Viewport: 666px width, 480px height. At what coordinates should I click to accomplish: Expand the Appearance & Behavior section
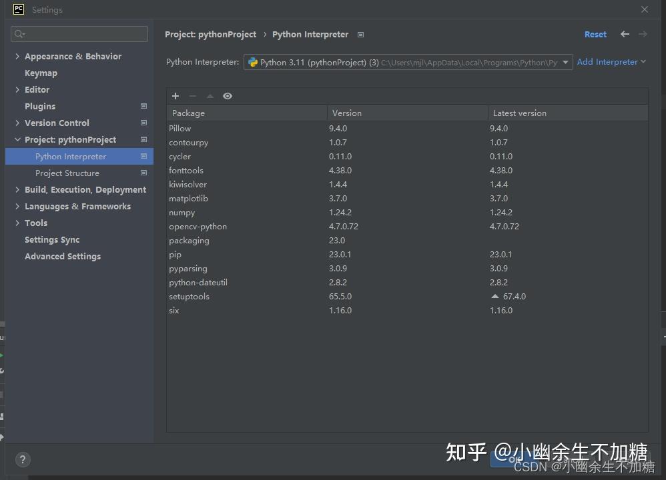point(17,56)
